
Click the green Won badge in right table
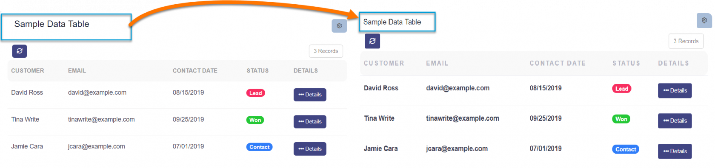click(x=621, y=119)
